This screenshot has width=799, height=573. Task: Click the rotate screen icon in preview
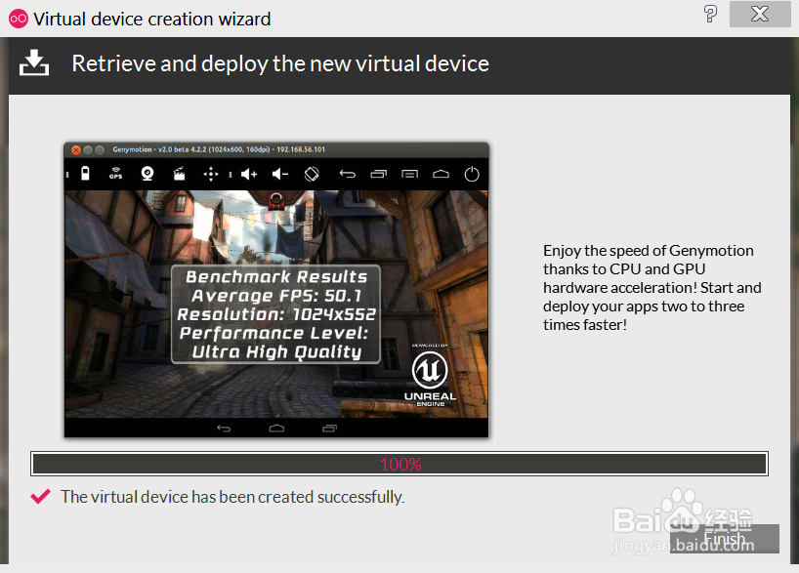[x=312, y=174]
